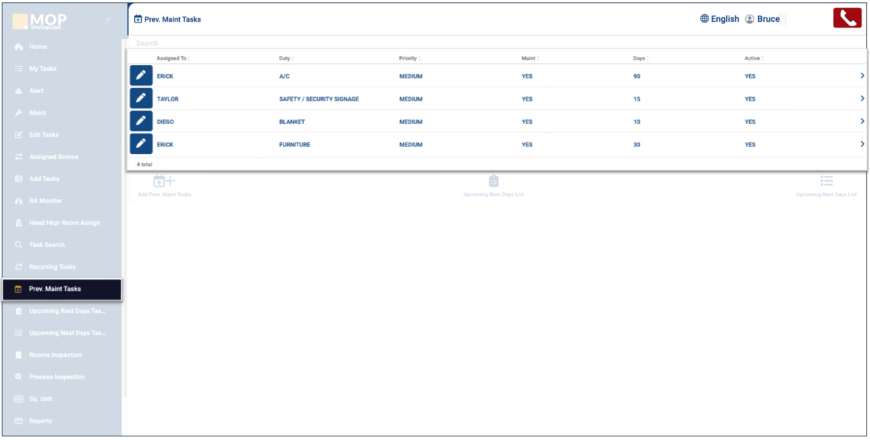Click the Bruce user profile icon
870x440 pixels.
(750, 20)
